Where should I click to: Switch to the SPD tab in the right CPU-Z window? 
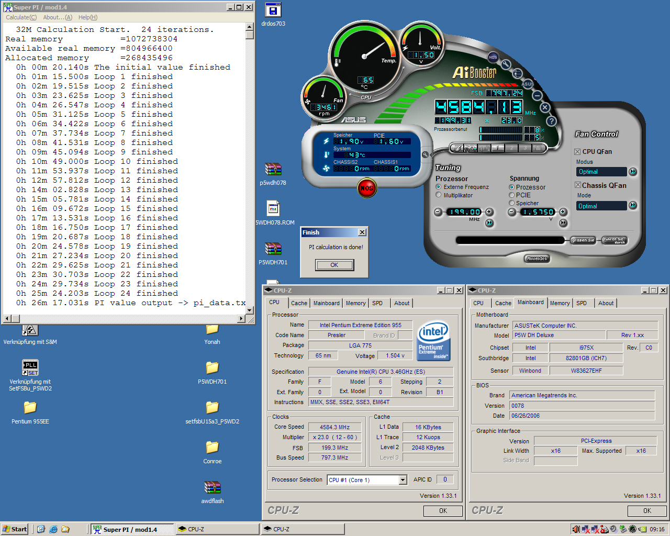click(582, 303)
